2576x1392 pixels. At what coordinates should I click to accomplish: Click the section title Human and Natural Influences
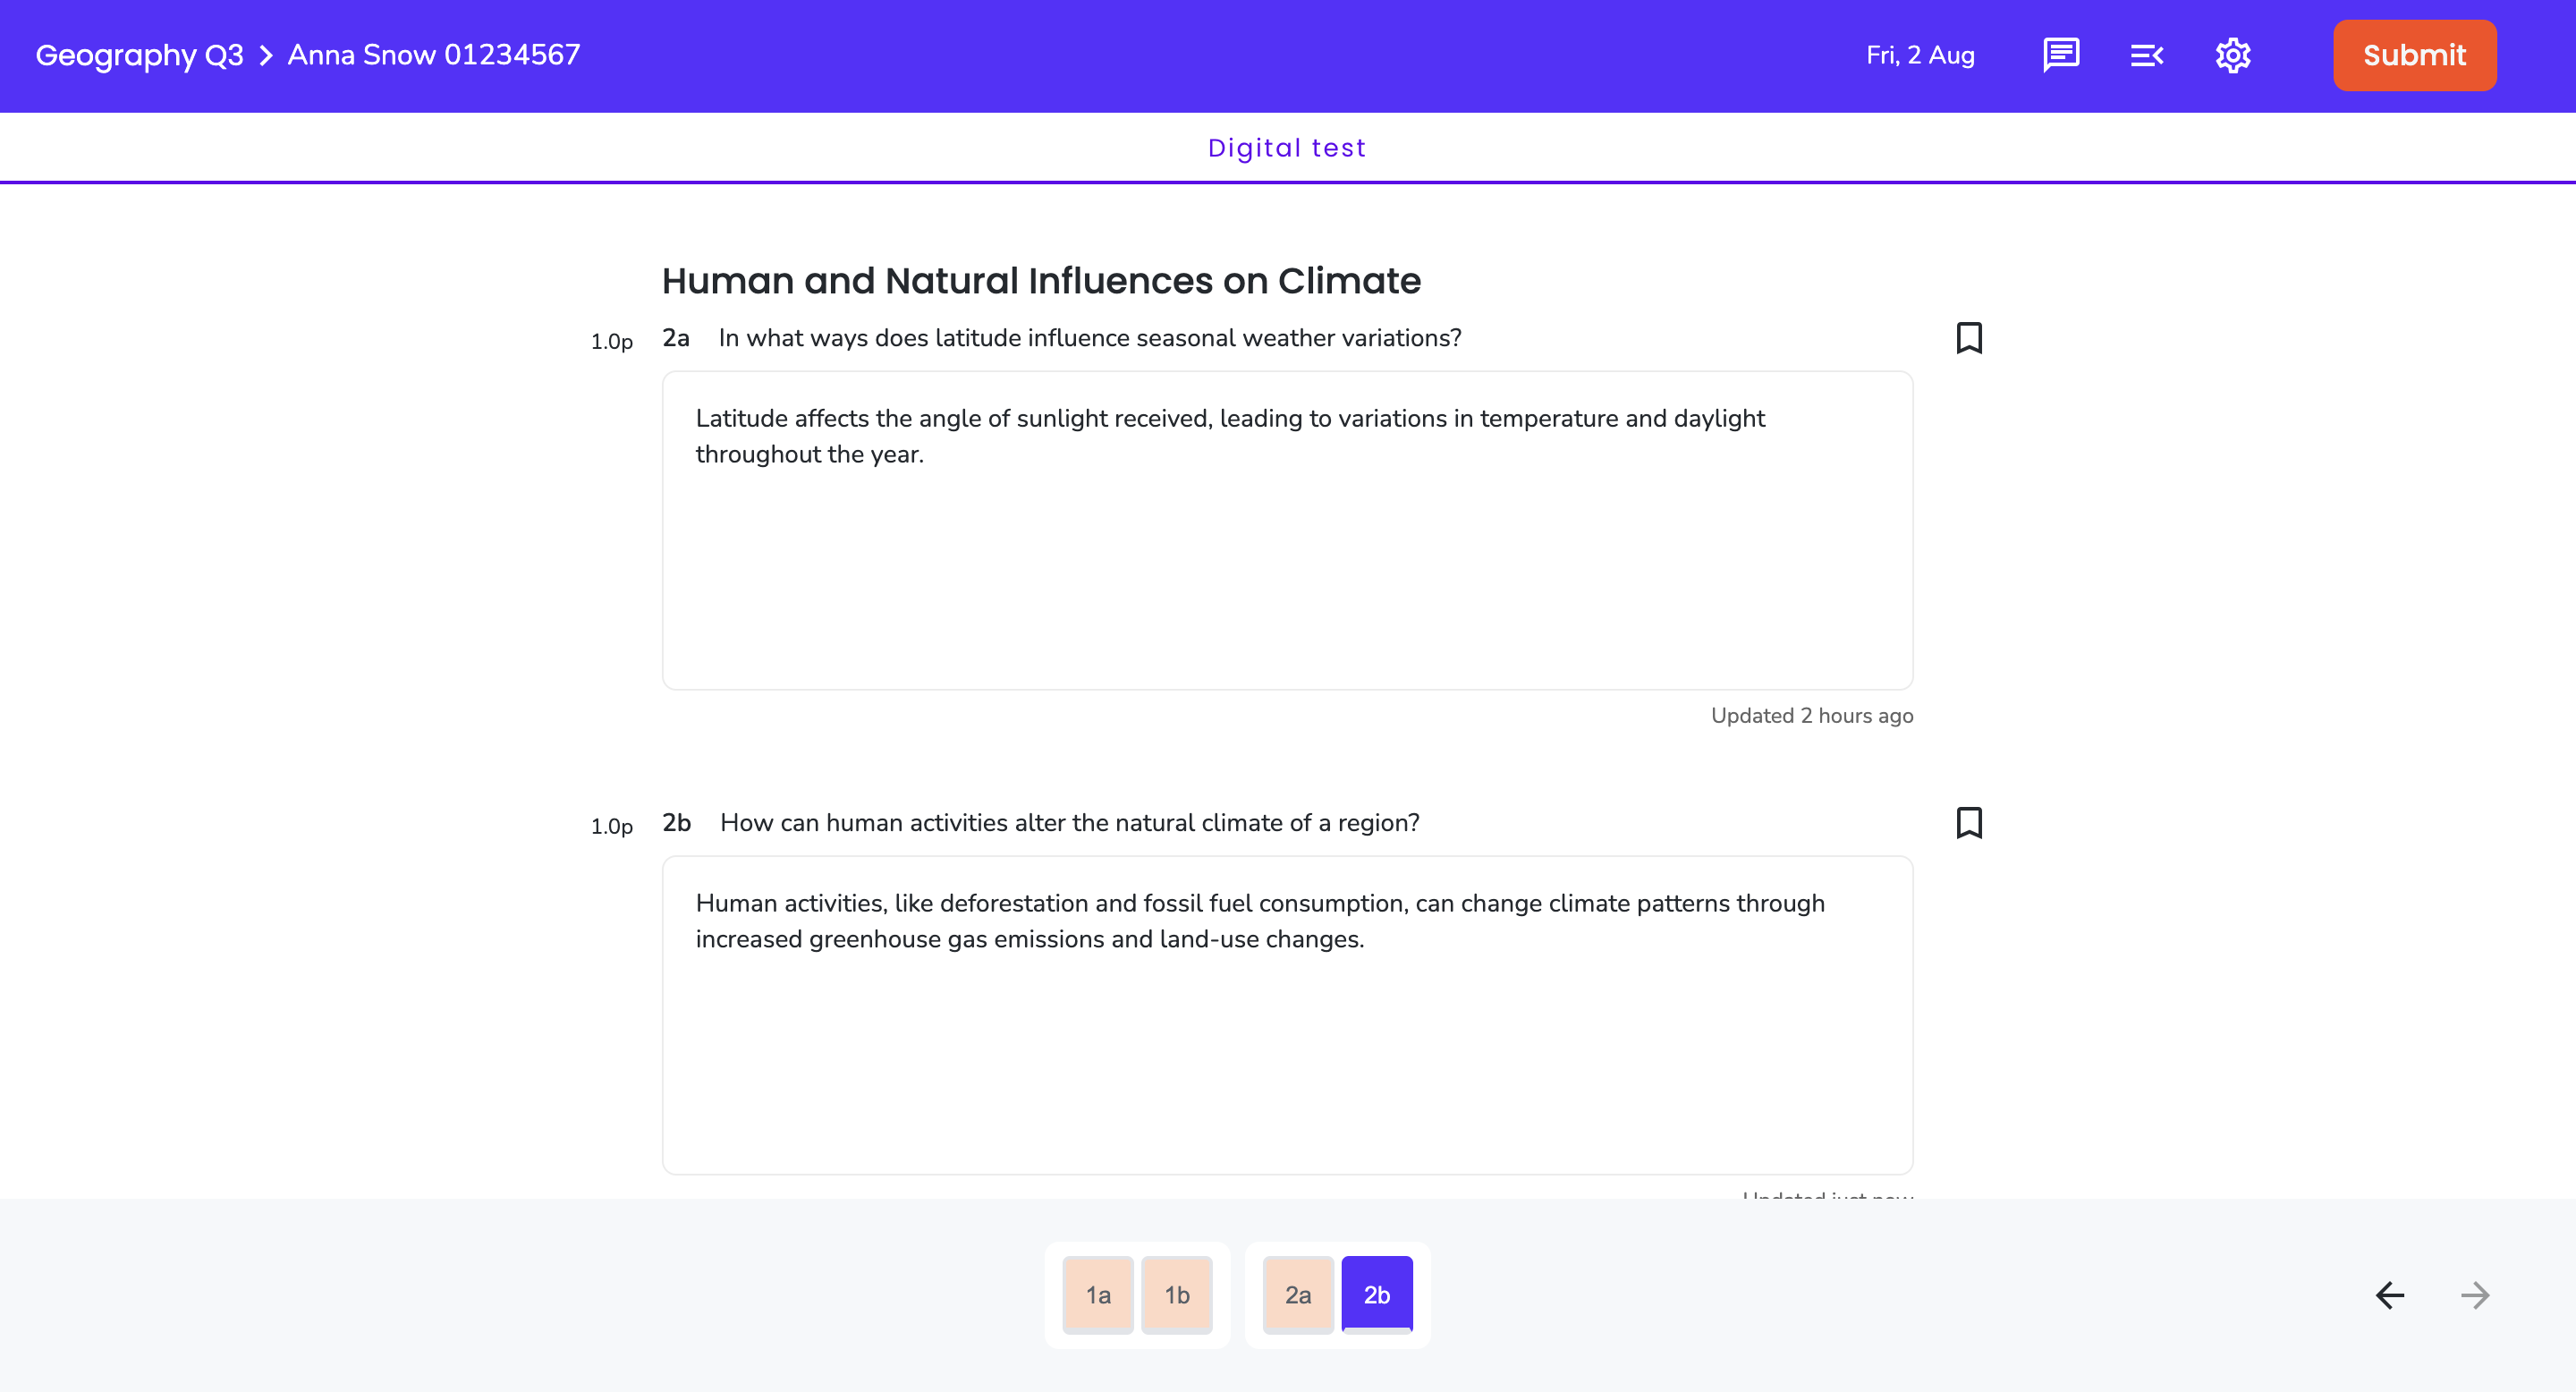point(1041,281)
